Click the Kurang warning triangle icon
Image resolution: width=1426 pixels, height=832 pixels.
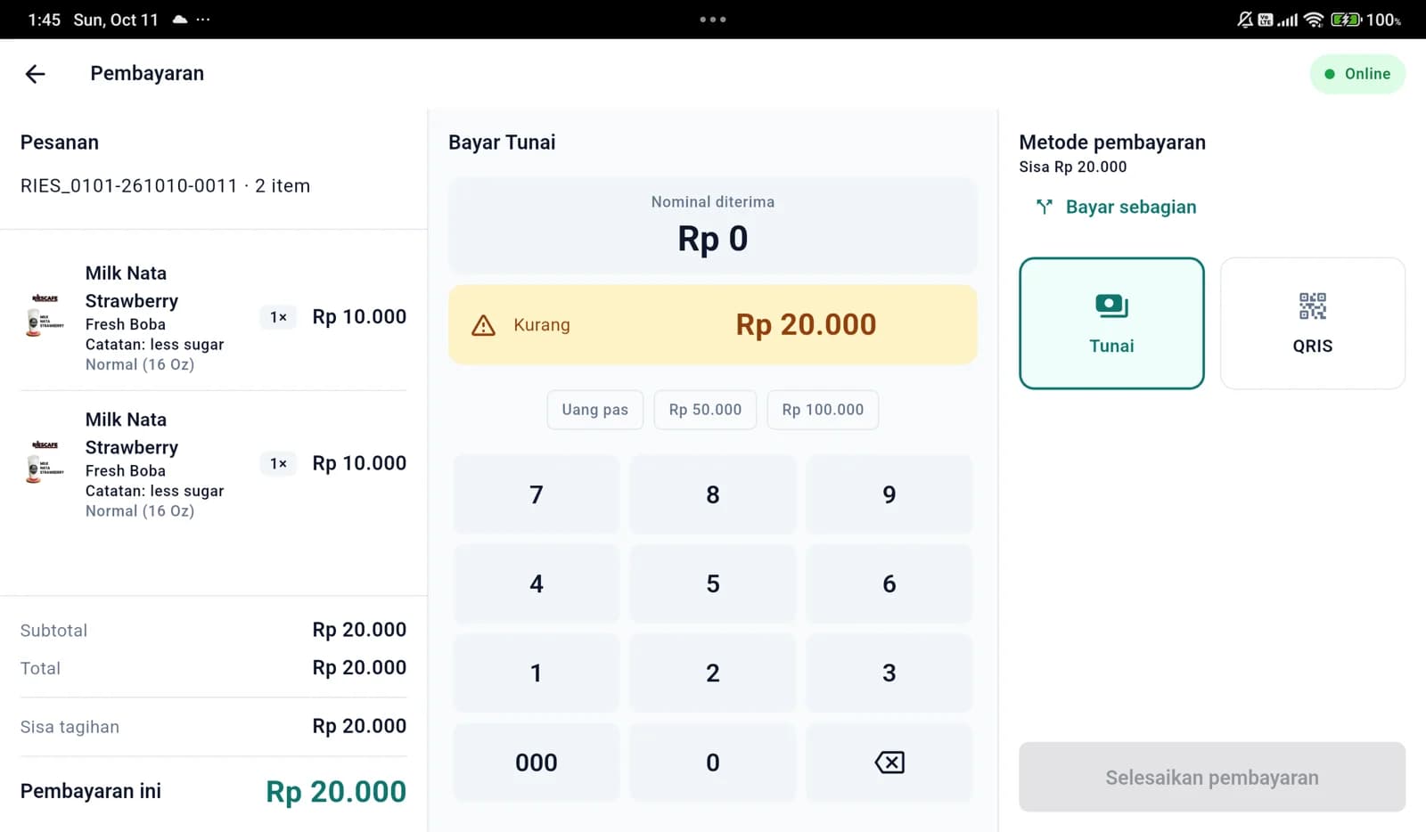click(x=483, y=325)
